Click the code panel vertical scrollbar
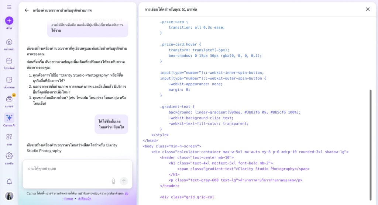 [x=371, y=145]
